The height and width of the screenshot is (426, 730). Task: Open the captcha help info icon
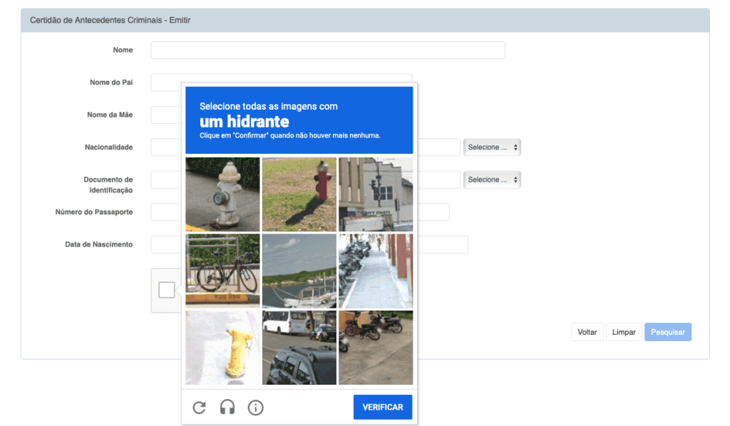(255, 407)
